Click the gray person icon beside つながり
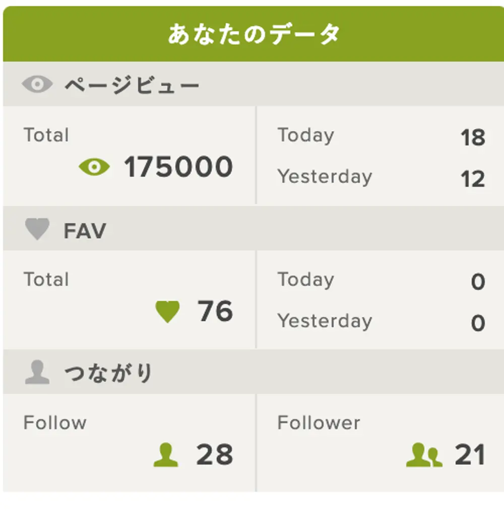The width and height of the screenshot is (504, 511). [x=37, y=373]
